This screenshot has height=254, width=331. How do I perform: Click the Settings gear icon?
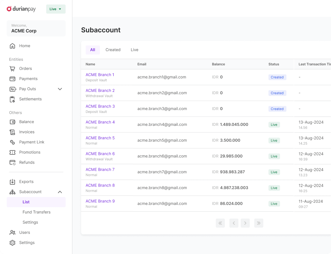click(12, 243)
